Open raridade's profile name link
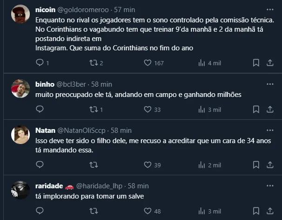This screenshot has height=220, width=282. click(49, 186)
